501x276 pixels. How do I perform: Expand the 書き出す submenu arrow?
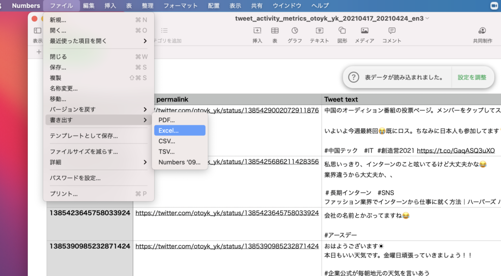[x=145, y=120]
